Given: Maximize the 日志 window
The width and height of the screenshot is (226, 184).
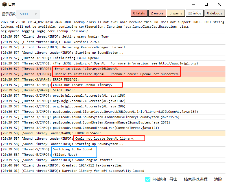Looking at the screenshot, I should (x=206, y=4).
